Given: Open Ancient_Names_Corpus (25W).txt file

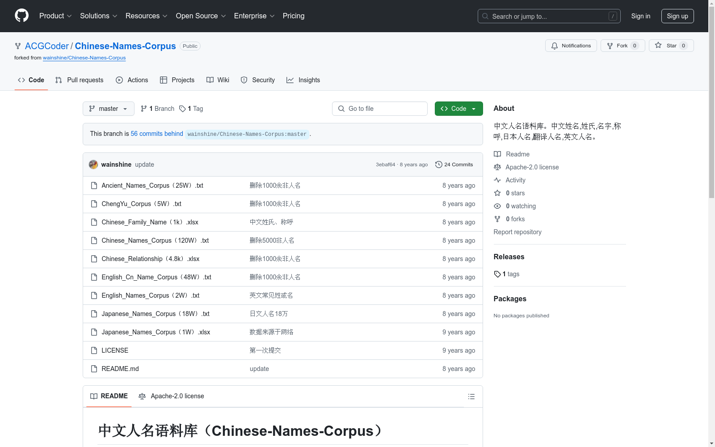Looking at the screenshot, I should click(152, 186).
